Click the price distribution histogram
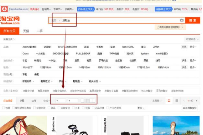This screenshot has height=135, width=203. coord(88,100)
